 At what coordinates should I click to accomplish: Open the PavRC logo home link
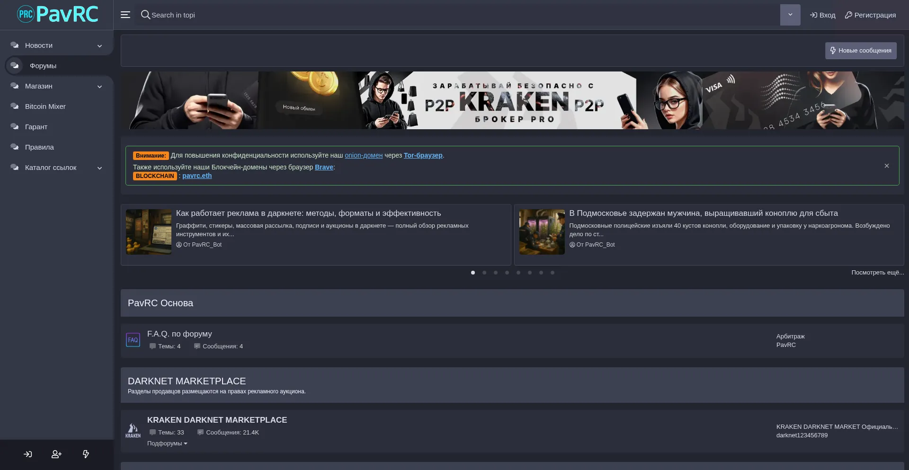pyautogui.click(x=57, y=15)
